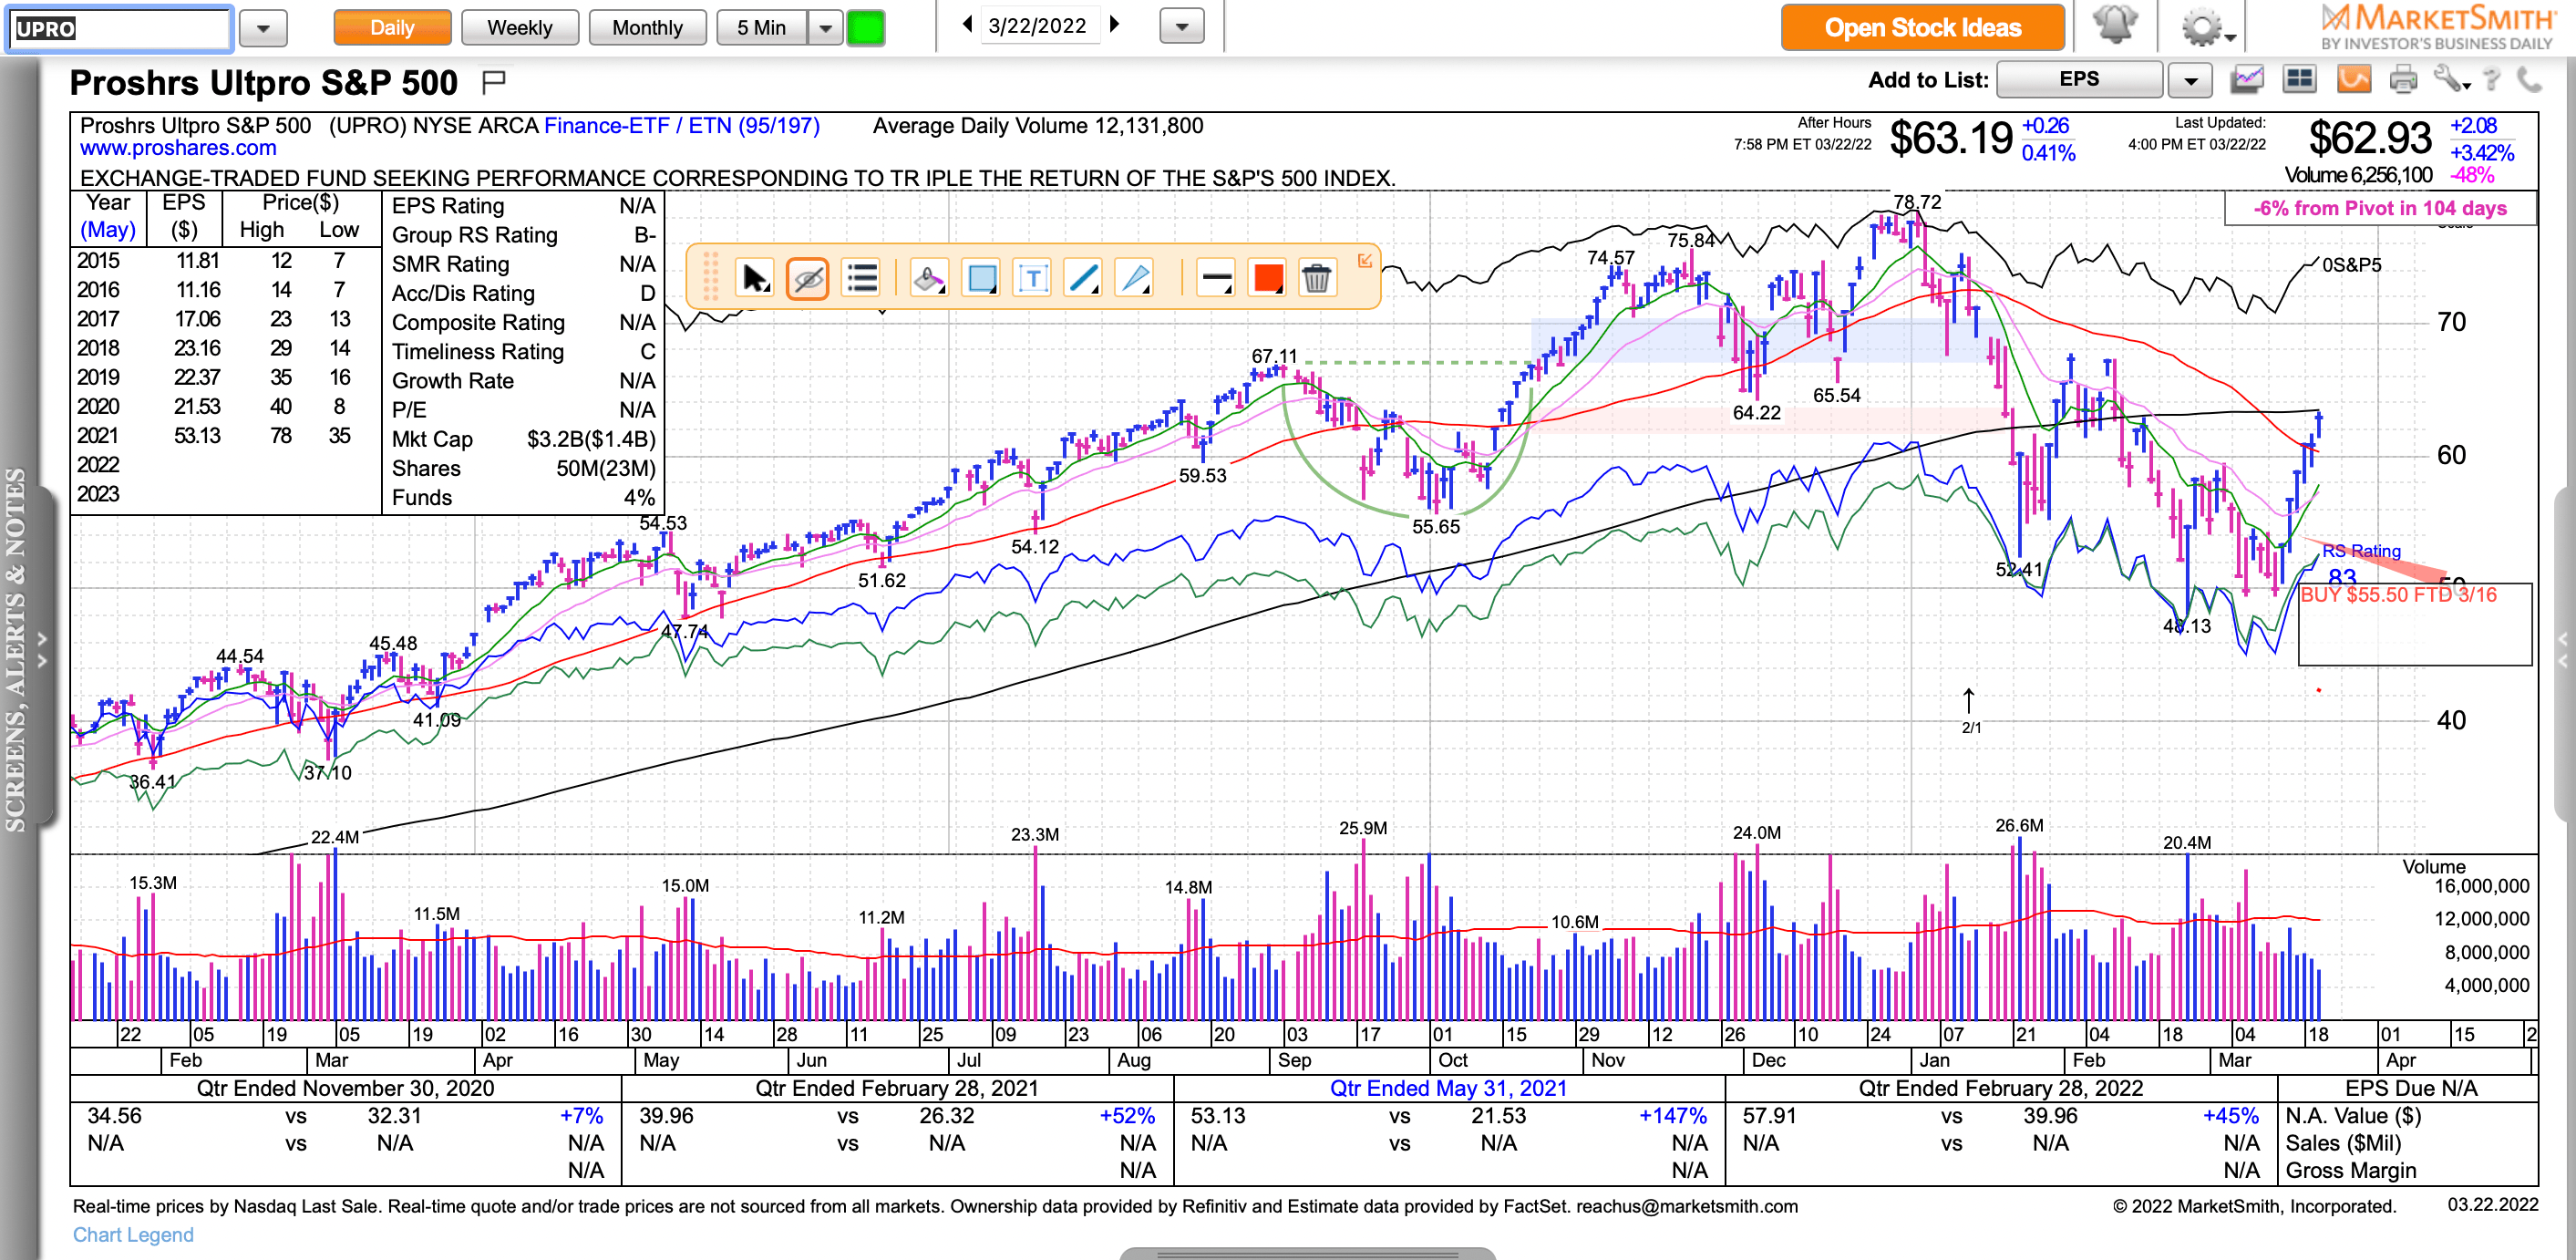The width and height of the screenshot is (2576, 1260).
Task: Click the 26.6M volume peak label
Action: tap(2019, 825)
